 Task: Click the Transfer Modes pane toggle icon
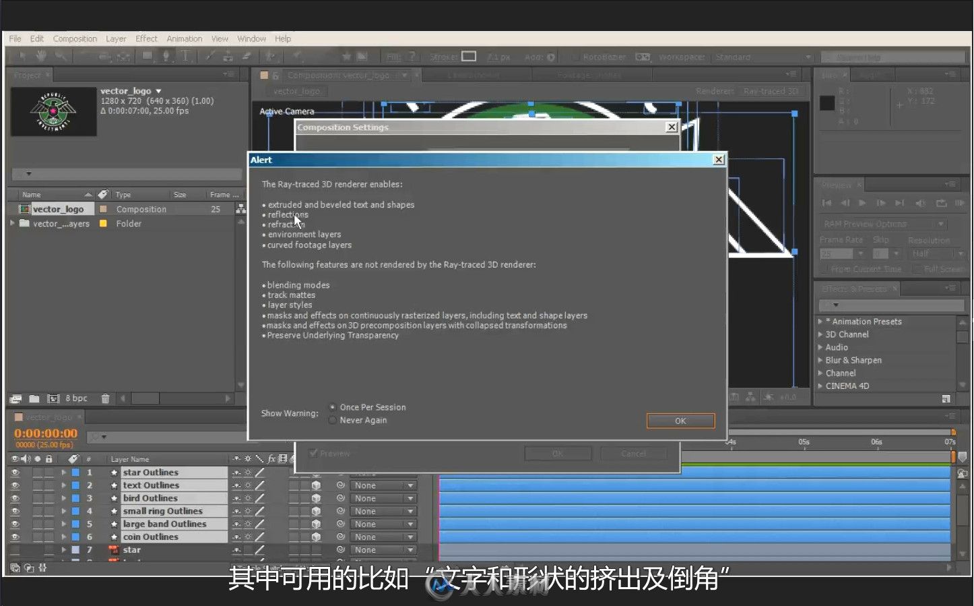[x=29, y=568]
